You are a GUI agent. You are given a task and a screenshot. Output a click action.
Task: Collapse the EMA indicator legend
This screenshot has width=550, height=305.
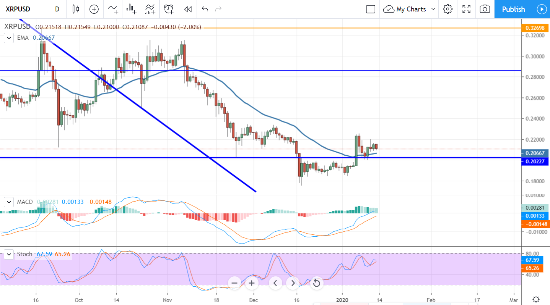(x=9, y=38)
